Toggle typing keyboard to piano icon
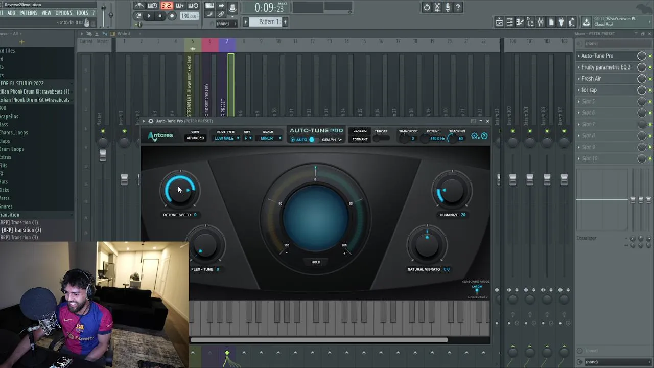 pos(209,6)
